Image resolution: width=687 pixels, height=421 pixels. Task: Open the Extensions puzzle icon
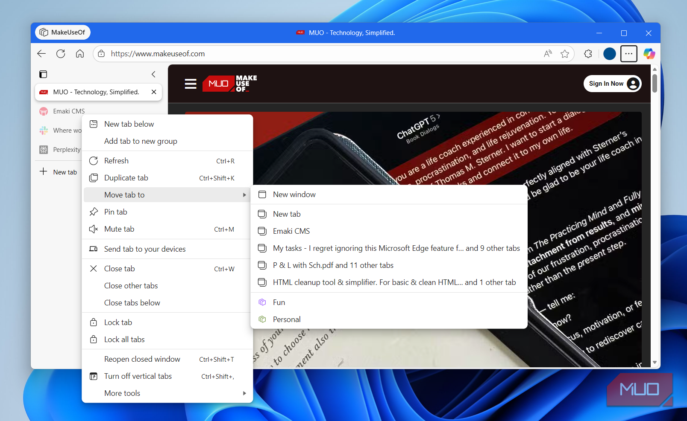point(588,54)
